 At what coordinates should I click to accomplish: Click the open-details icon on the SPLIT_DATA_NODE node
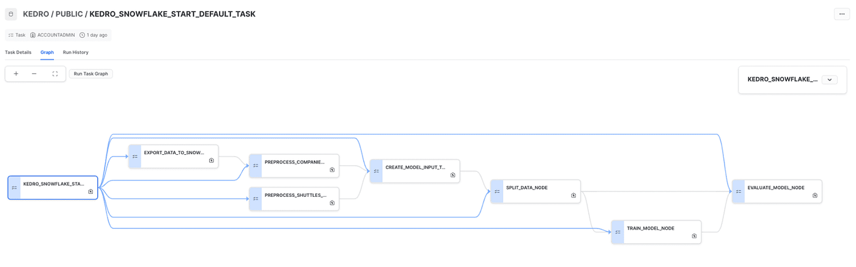pos(574,196)
